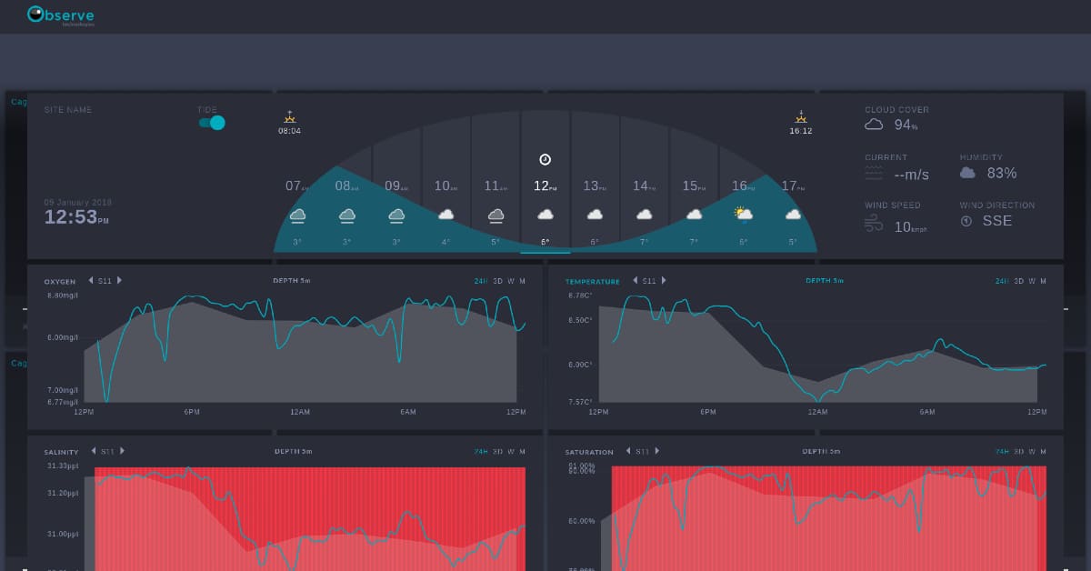Select the next sensor arrow in Oxygen panel
The width and height of the screenshot is (1091, 571).
119,281
